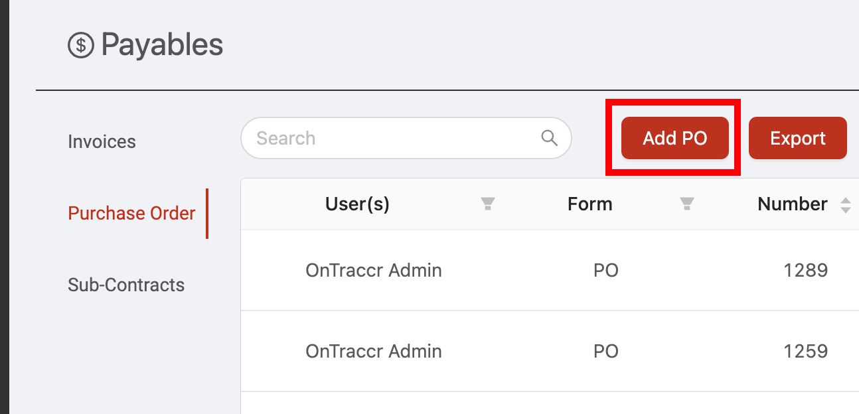Select OnTraccr Admin in the 1259 row

[374, 350]
